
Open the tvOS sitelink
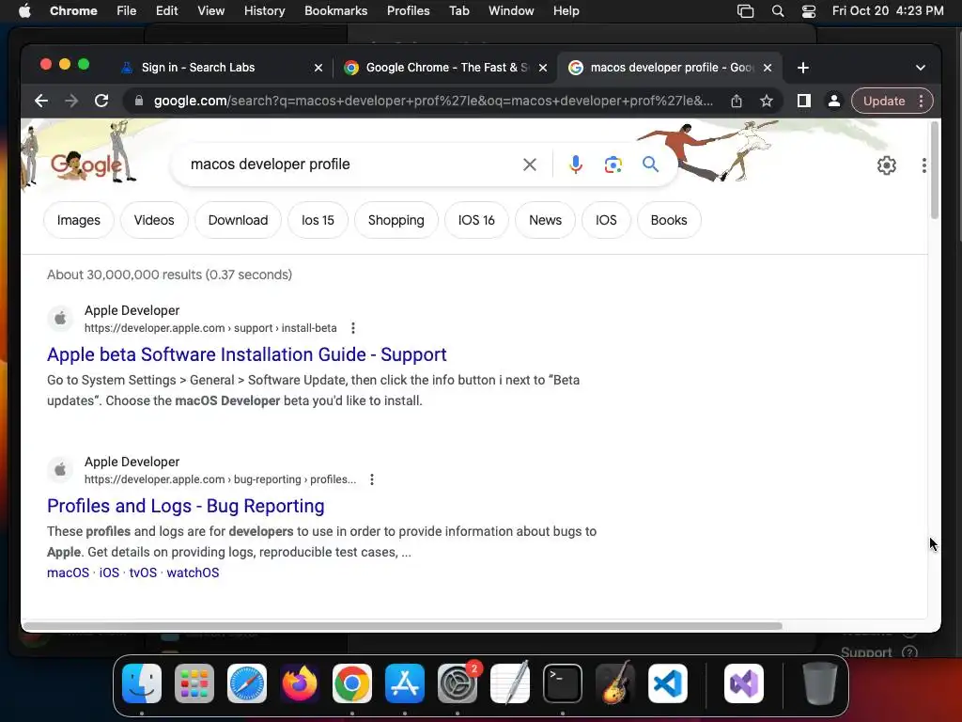143,573
